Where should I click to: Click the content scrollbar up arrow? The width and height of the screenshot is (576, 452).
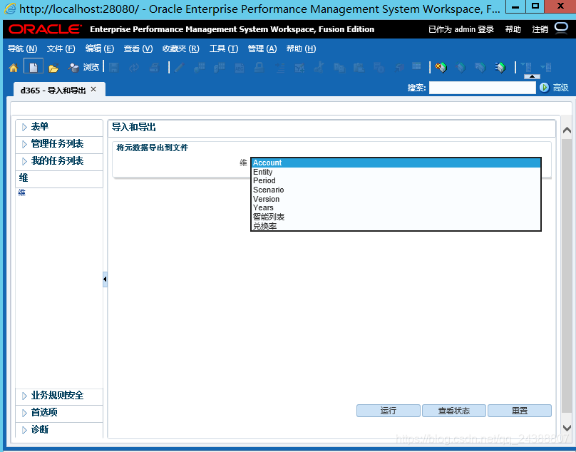click(567, 130)
